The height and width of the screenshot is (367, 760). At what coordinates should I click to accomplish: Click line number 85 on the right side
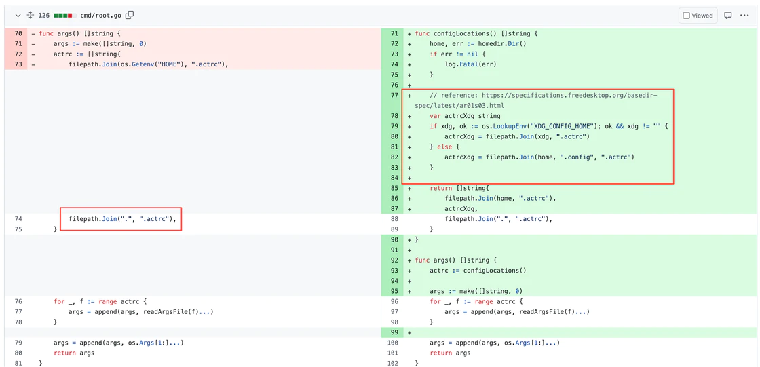pyautogui.click(x=394, y=188)
